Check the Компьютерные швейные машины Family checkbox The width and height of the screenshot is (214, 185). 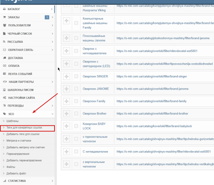tap(76, 23)
